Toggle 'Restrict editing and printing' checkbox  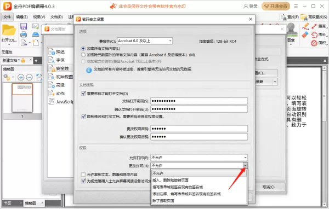[x=83, y=117]
